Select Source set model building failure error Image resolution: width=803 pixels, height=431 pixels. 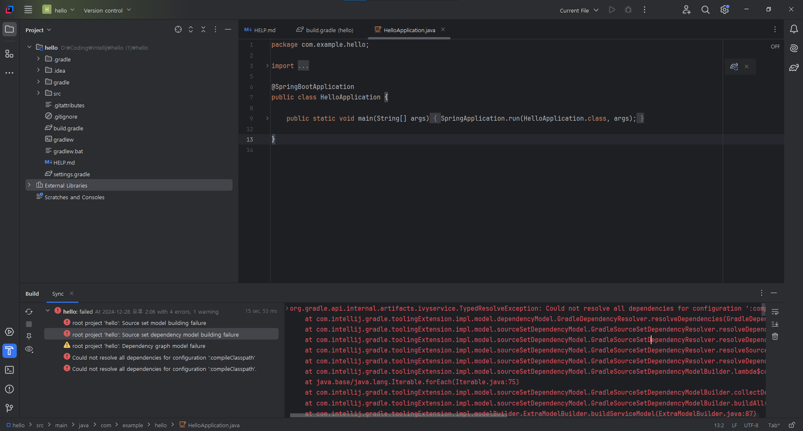pos(139,323)
